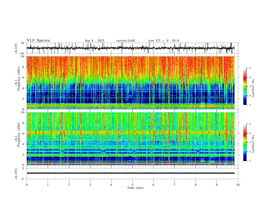
Task: Click the ch.2 spectrogram panel
Action: coord(130,139)
